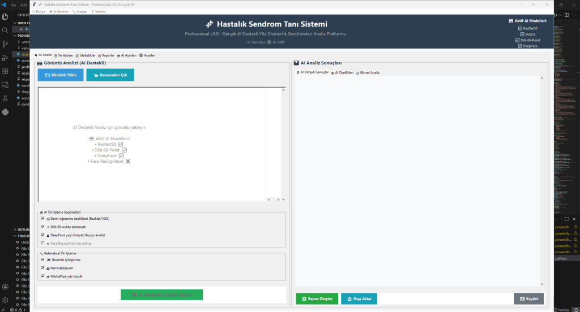The width and height of the screenshot is (580, 312).
Task: Open the Dosya menu
Action: [39, 11]
